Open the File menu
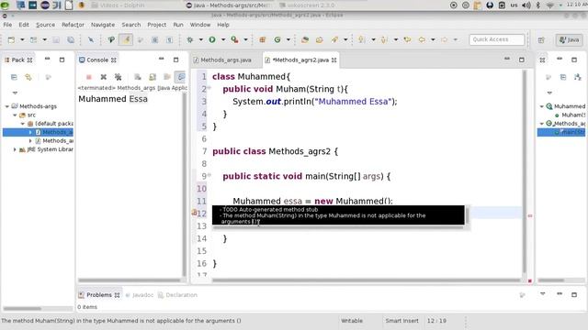This screenshot has height=330, width=588. (7, 25)
